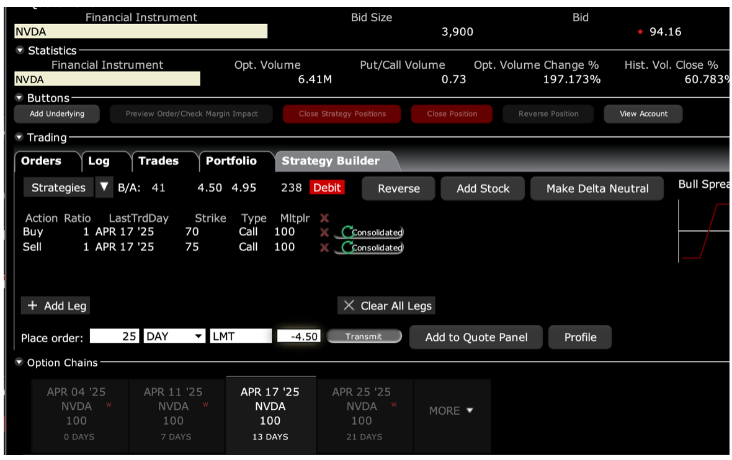Click Clear All Legs
The width and height of the screenshot is (732, 460).
386,306
